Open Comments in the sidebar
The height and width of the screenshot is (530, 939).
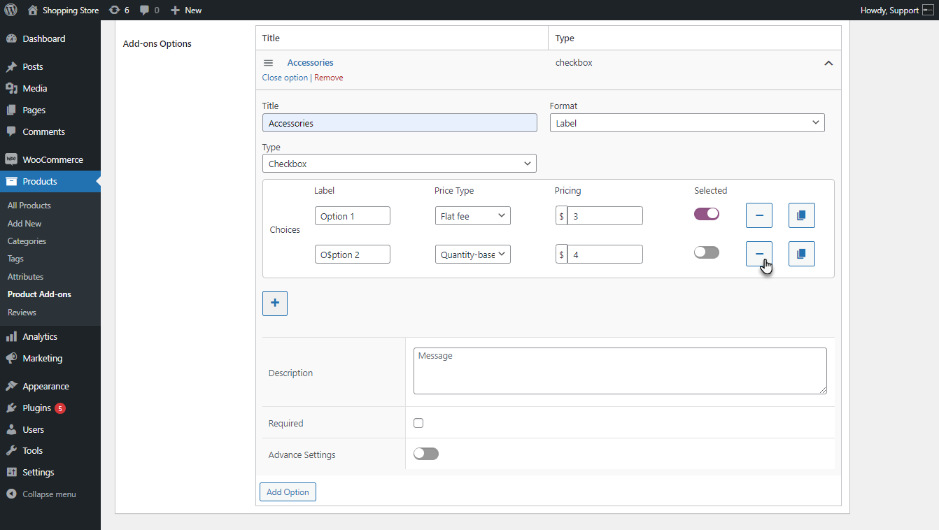click(50, 131)
